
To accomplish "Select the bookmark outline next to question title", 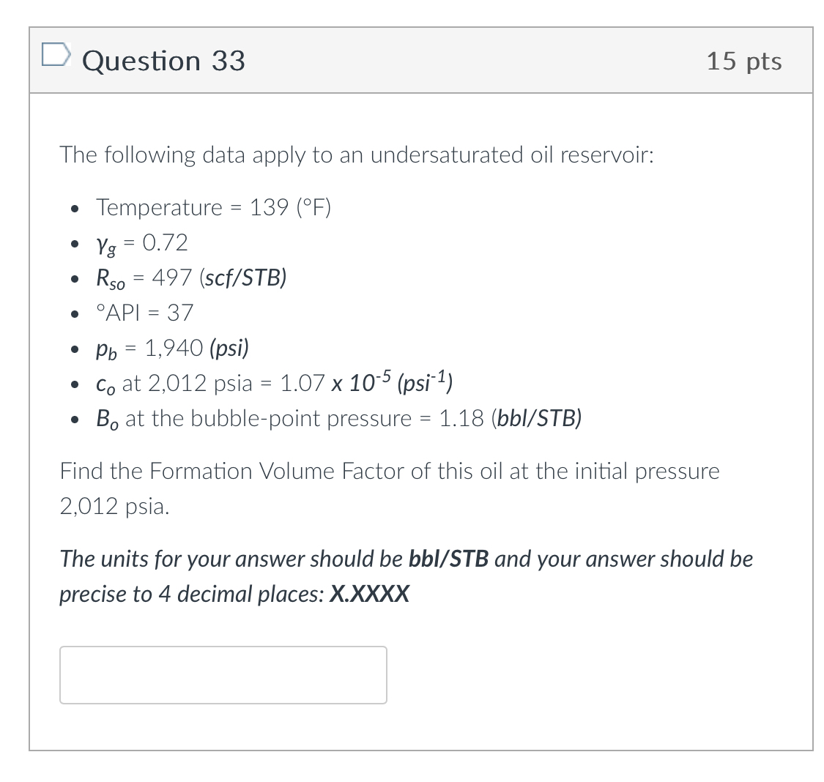I will [56, 55].
